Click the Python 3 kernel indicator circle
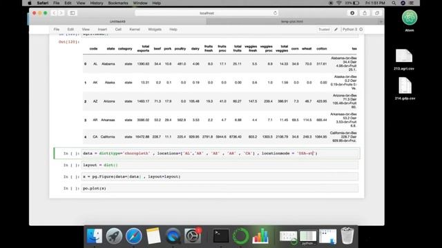The image size is (442, 248). tap(361, 29)
